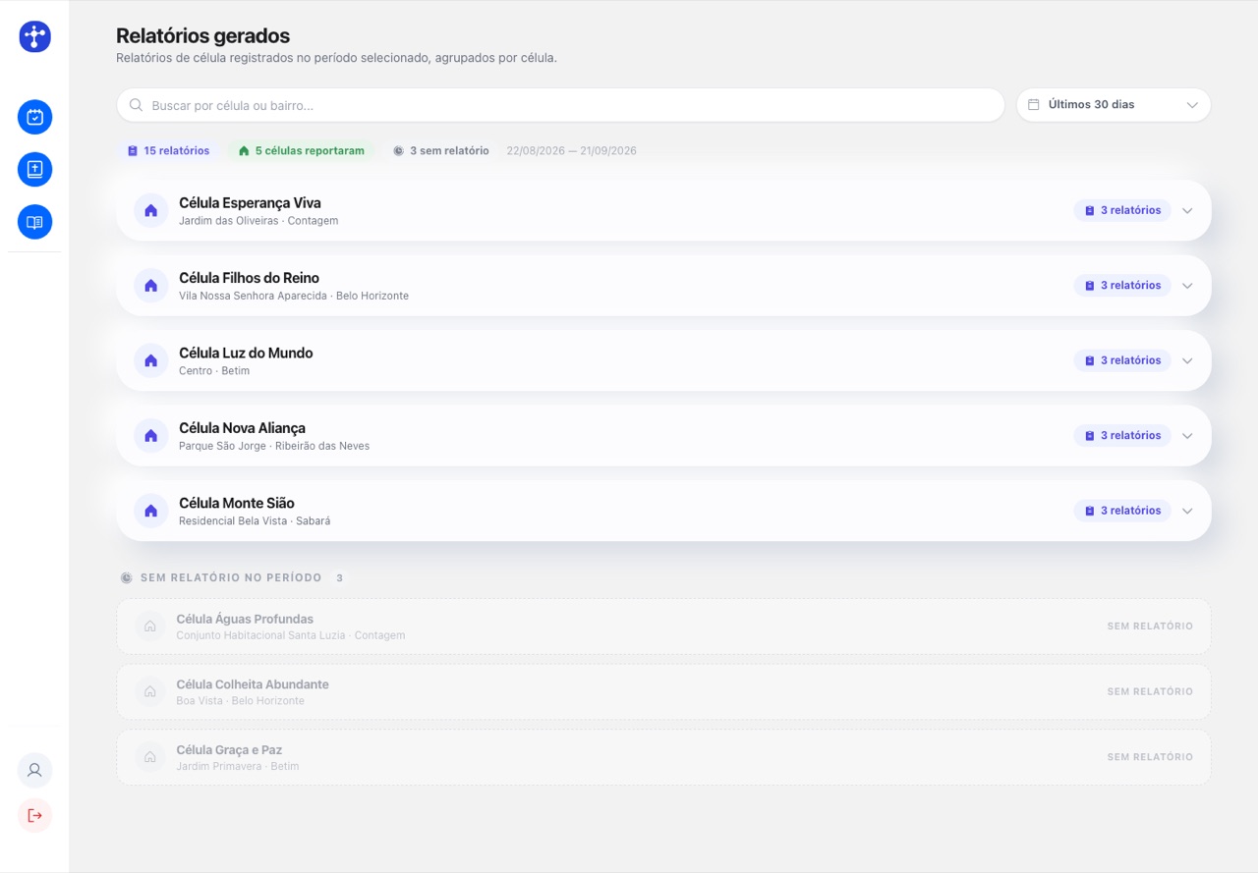Focus the Buscar por célula ou bairro field

(560, 105)
